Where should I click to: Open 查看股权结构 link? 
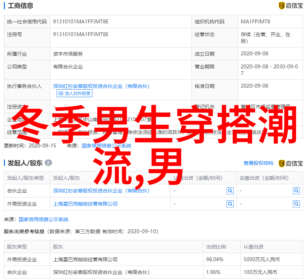[258, 163]
